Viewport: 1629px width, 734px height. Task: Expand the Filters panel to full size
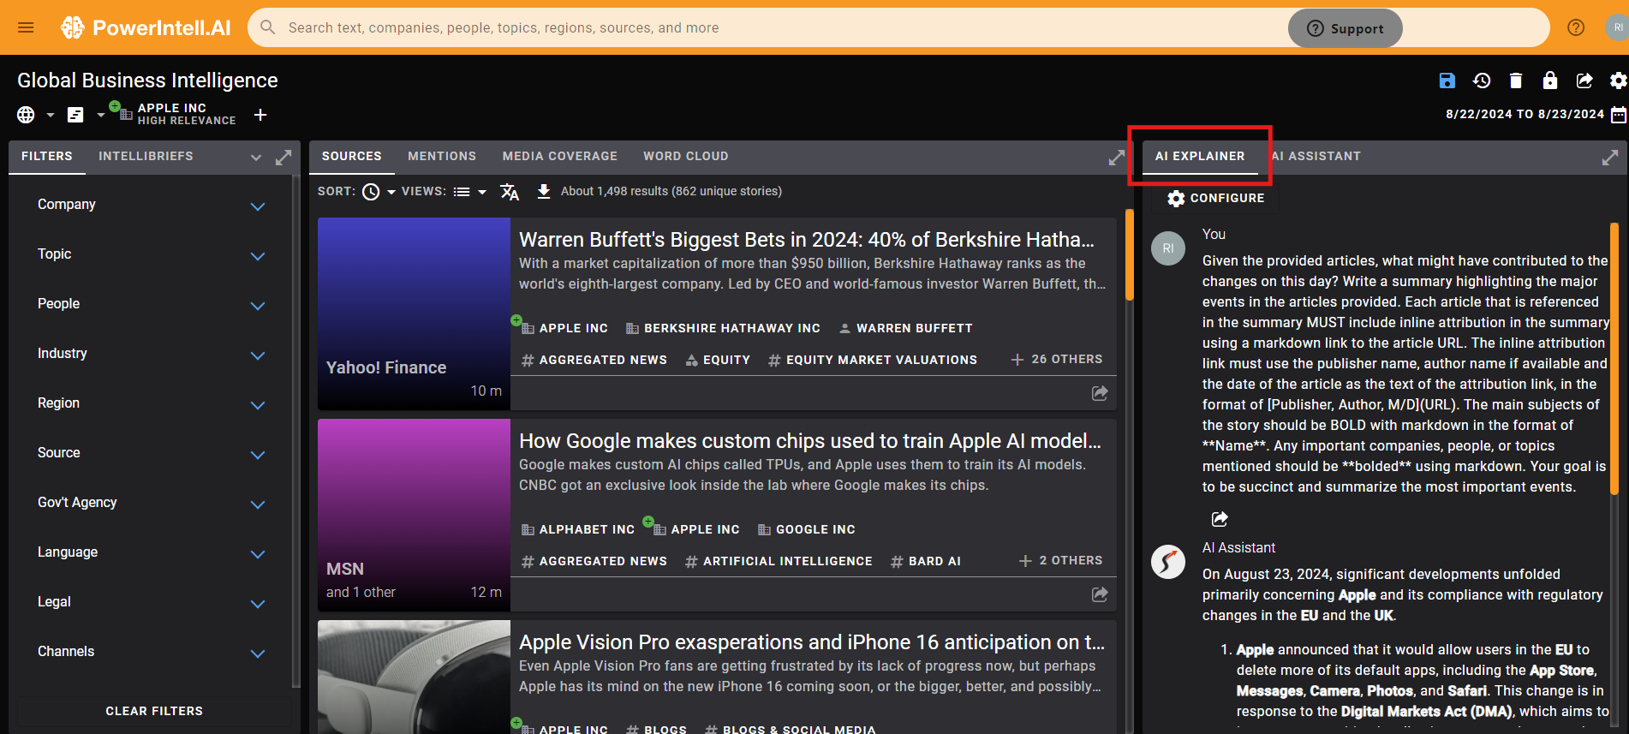283,158
